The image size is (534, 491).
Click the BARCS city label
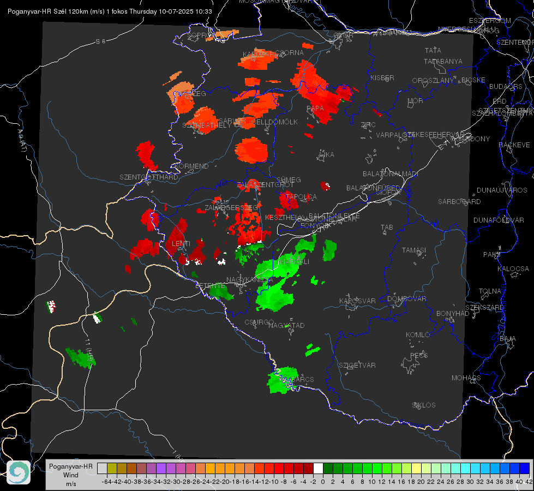[303, 379]
